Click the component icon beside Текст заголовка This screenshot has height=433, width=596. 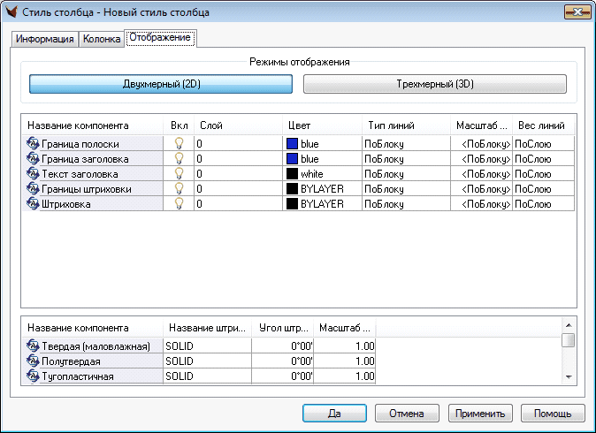tap(34, 173)
